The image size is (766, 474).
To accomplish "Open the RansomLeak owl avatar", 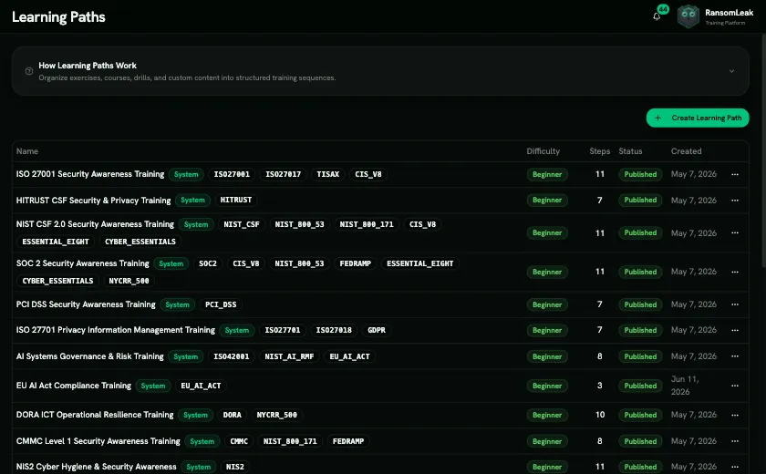I will point(688,16).
